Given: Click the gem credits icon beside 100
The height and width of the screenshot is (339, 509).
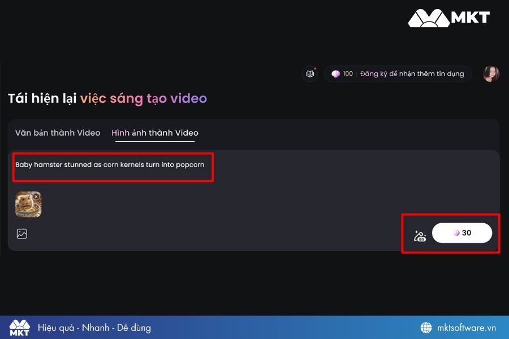Looking at the screenshot, I should (335, 74).
